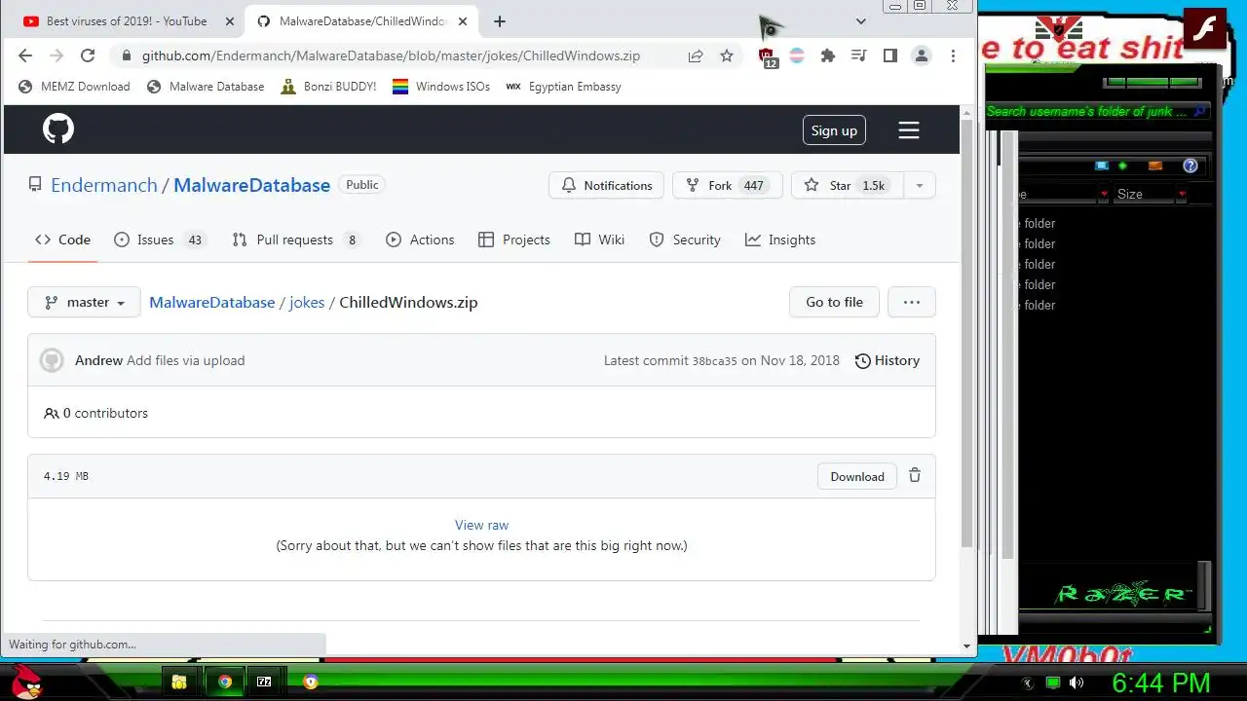Screen dimensions: 1247x701
Task: Close the YouTube tab
Action: pyautogui.click(x=229, y=21)
